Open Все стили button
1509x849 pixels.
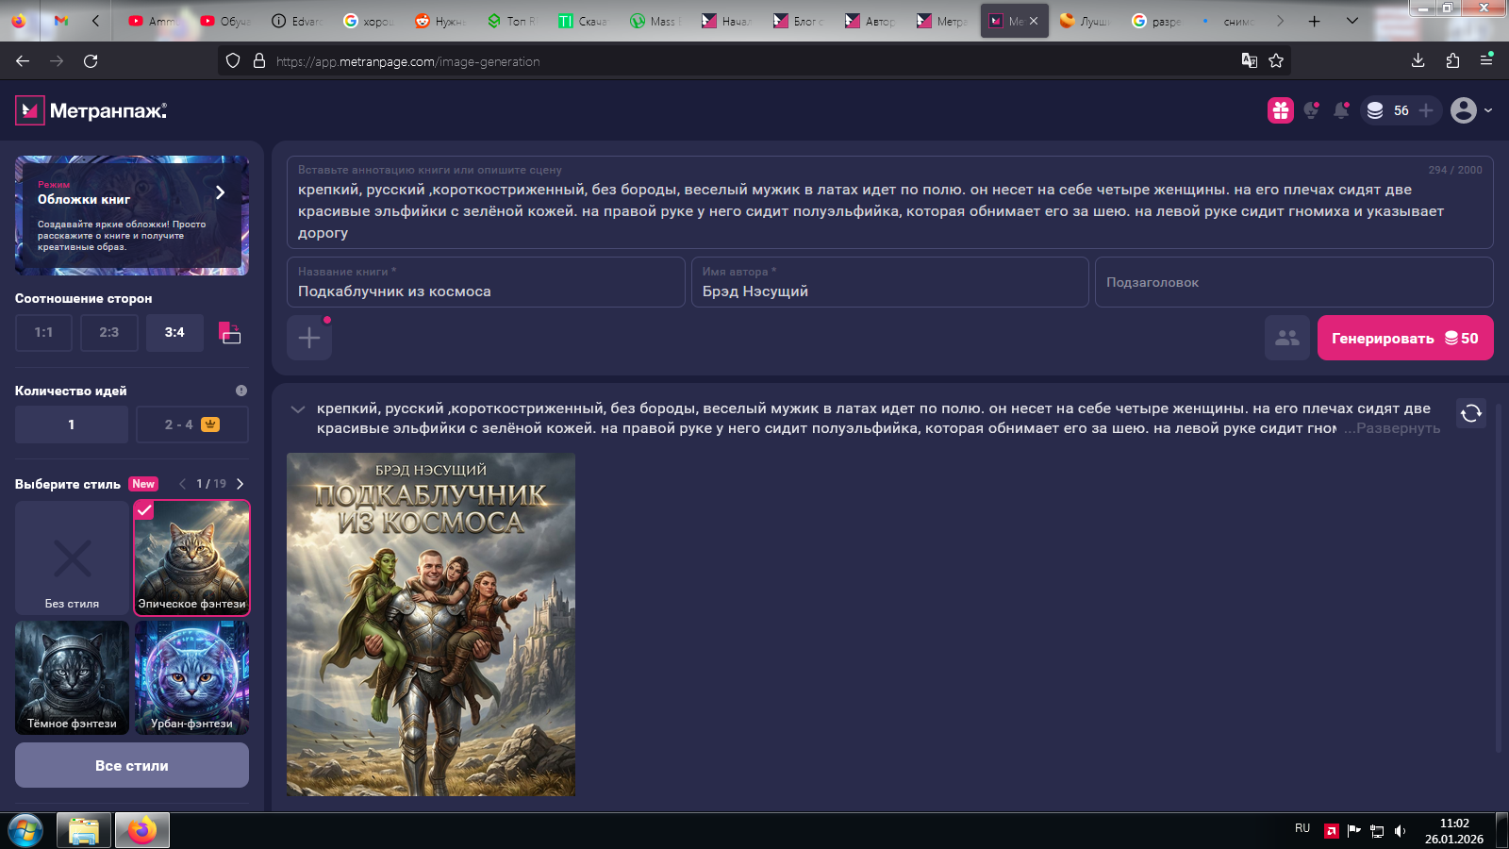click(x=132, y=765)
